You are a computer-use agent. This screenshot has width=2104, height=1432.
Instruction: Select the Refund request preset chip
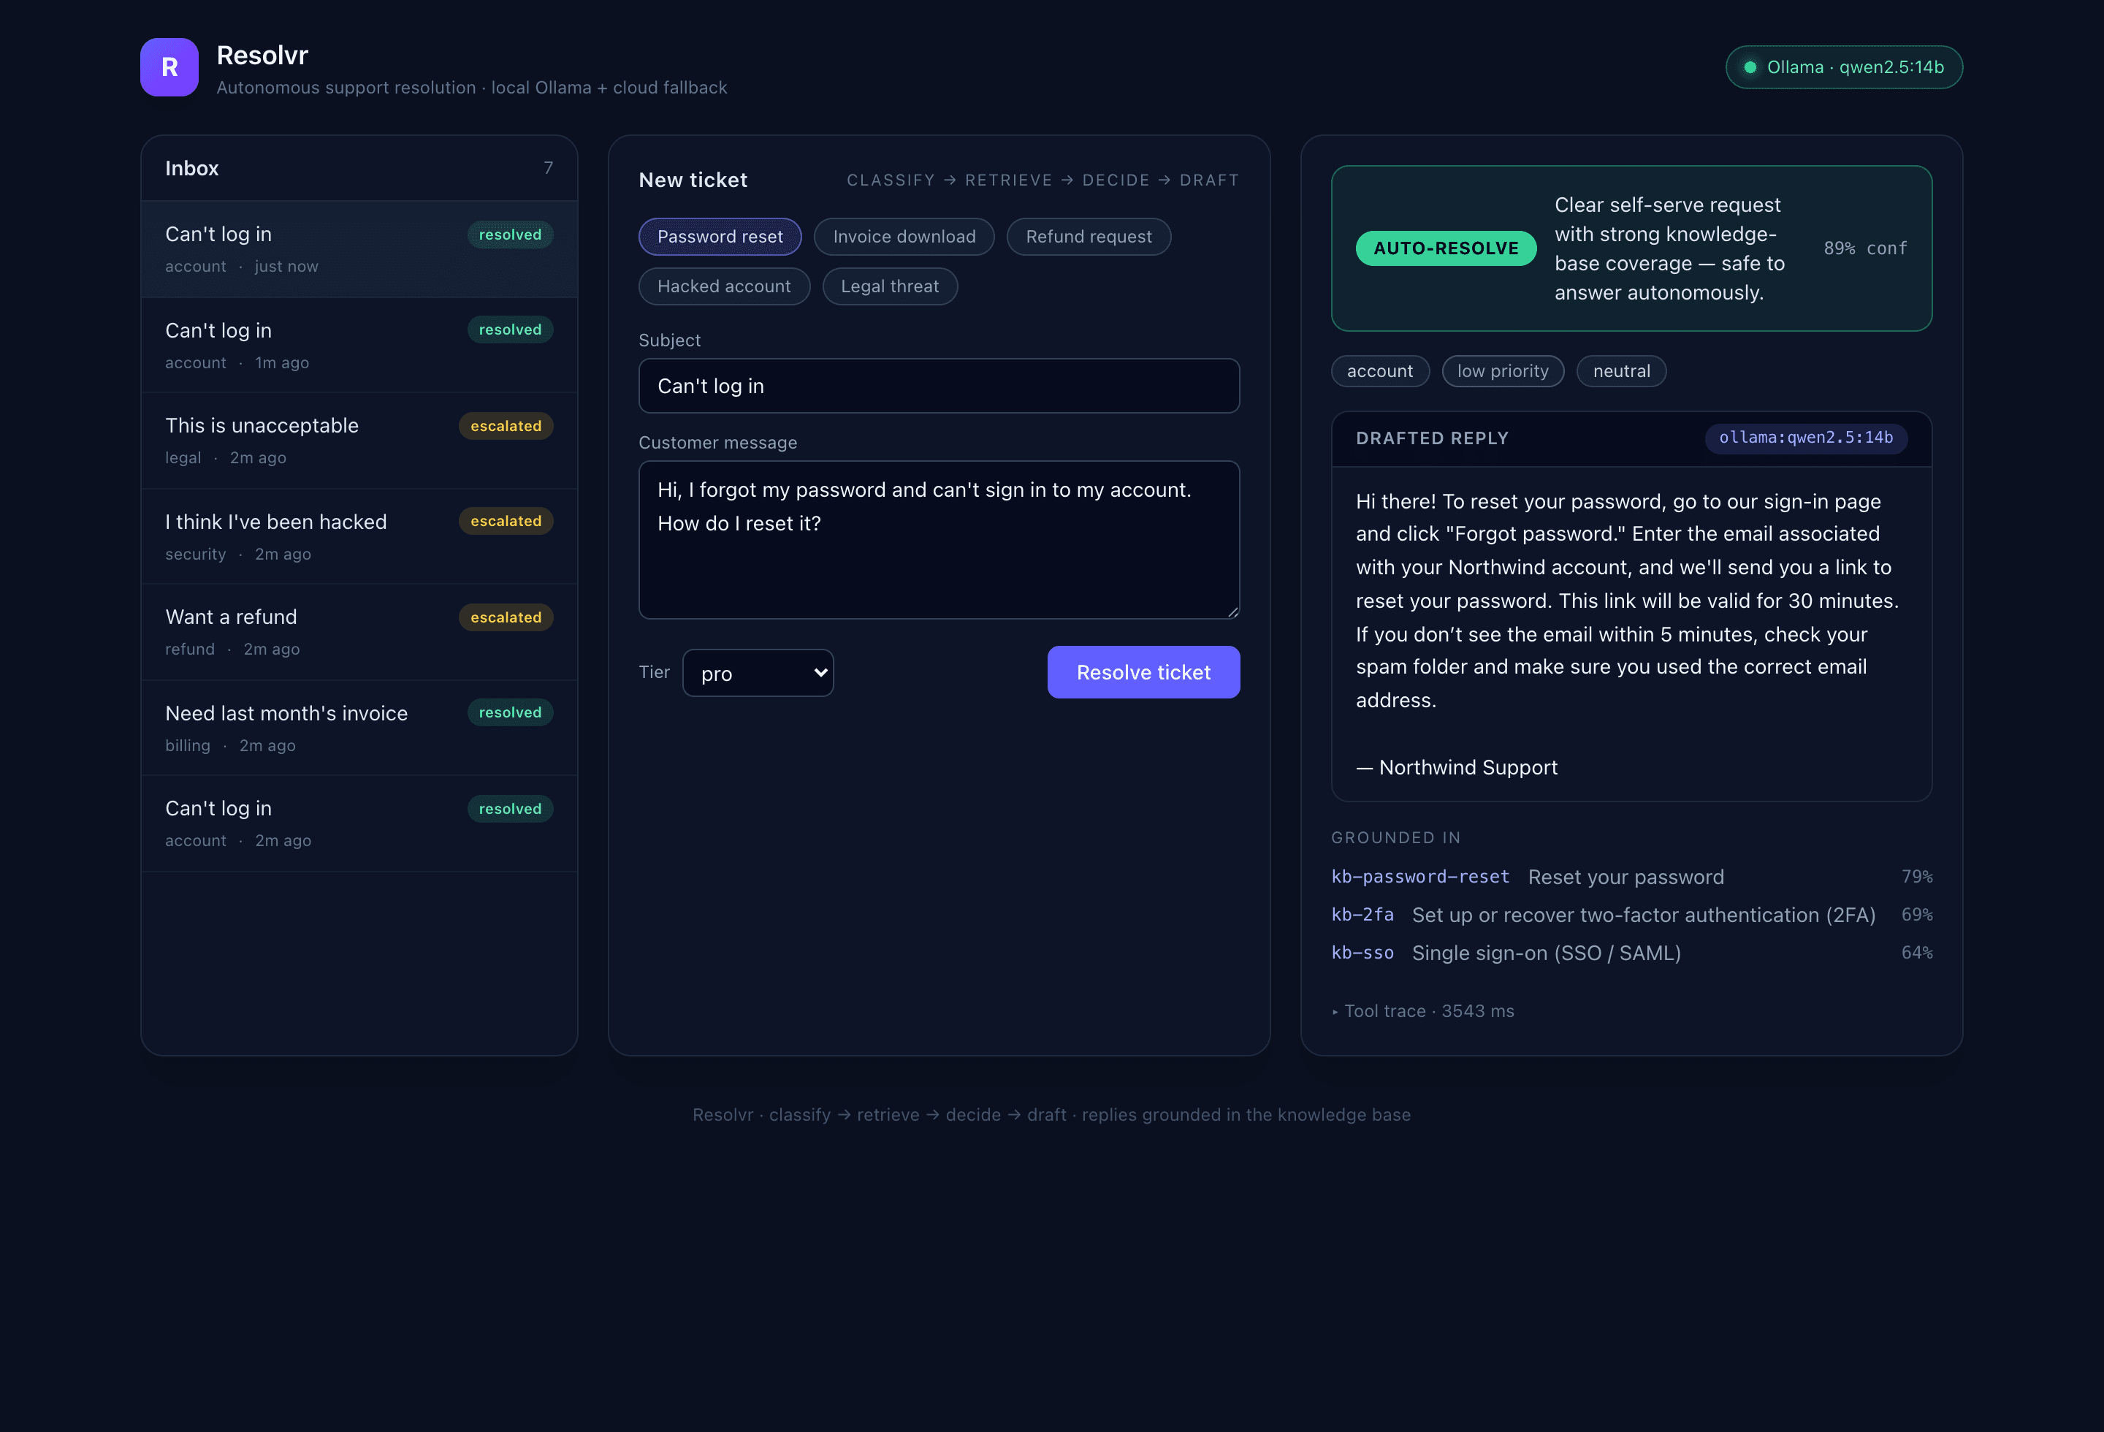(1089, 236)
